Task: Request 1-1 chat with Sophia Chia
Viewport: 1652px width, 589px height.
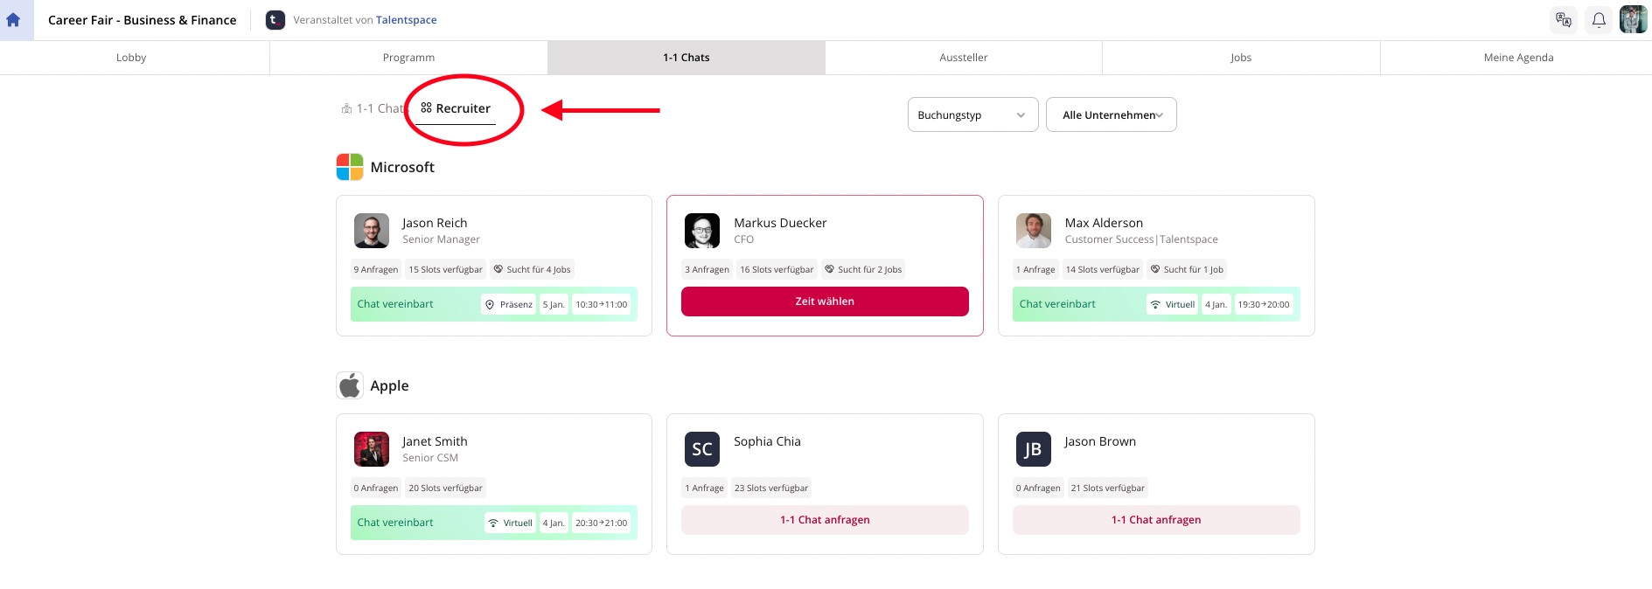Action: pyautogui.click(x=825, y=520)
